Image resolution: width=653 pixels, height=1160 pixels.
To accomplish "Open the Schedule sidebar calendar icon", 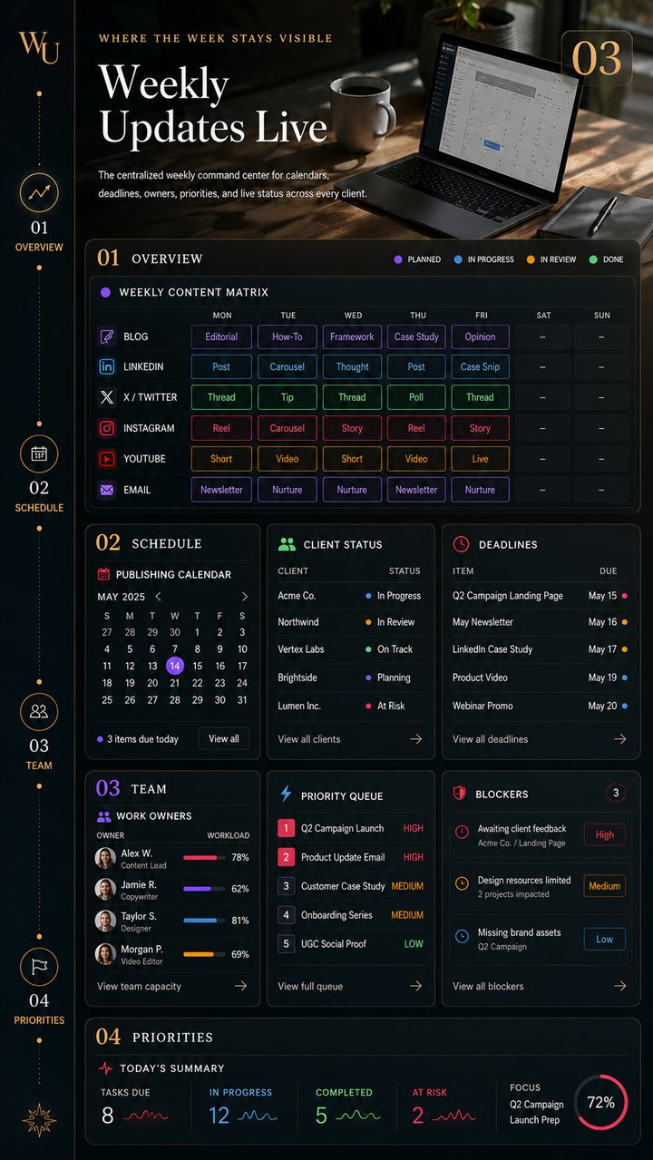I will [x=39, y=454].
